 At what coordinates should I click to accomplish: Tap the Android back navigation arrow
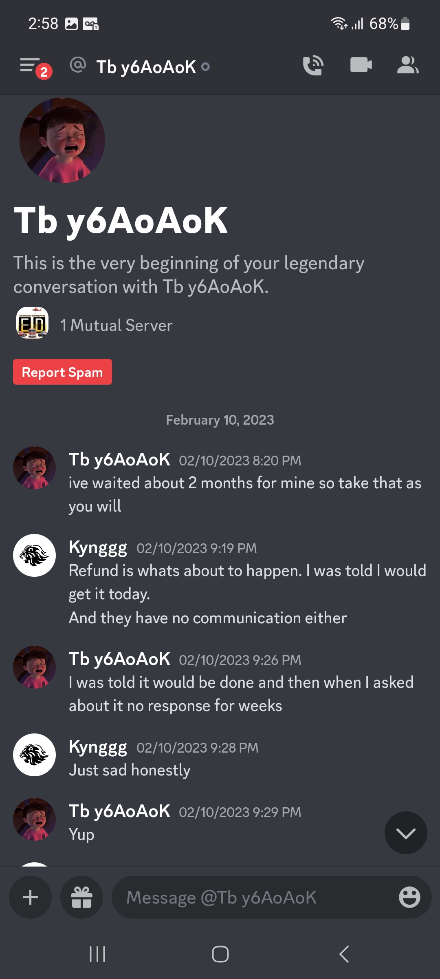click(x=344, y=954)
